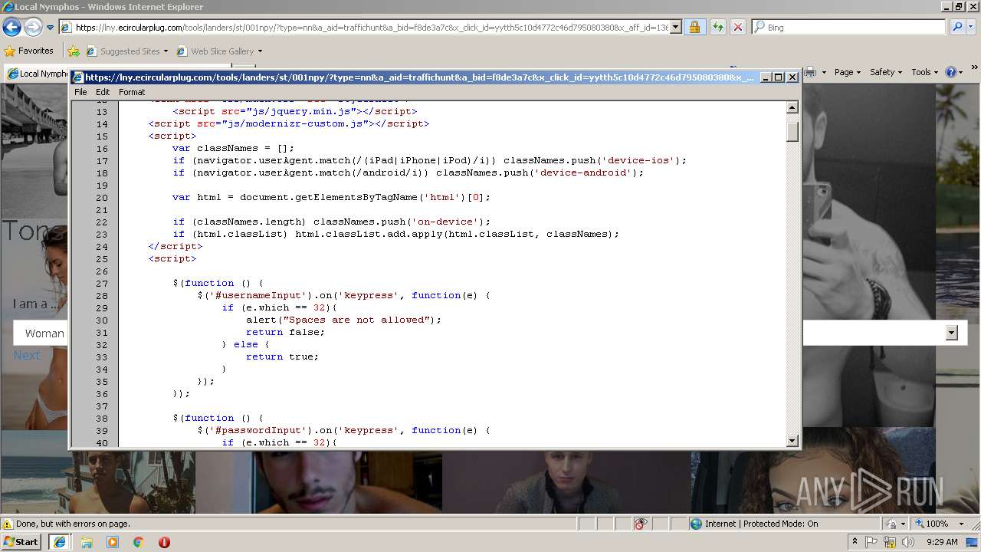Open File menu in source viewer
This screenshot has width=981, height=552.
coord(80,92)
